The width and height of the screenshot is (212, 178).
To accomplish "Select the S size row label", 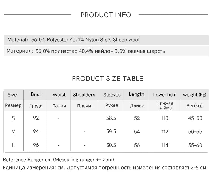I will point(13,118).
